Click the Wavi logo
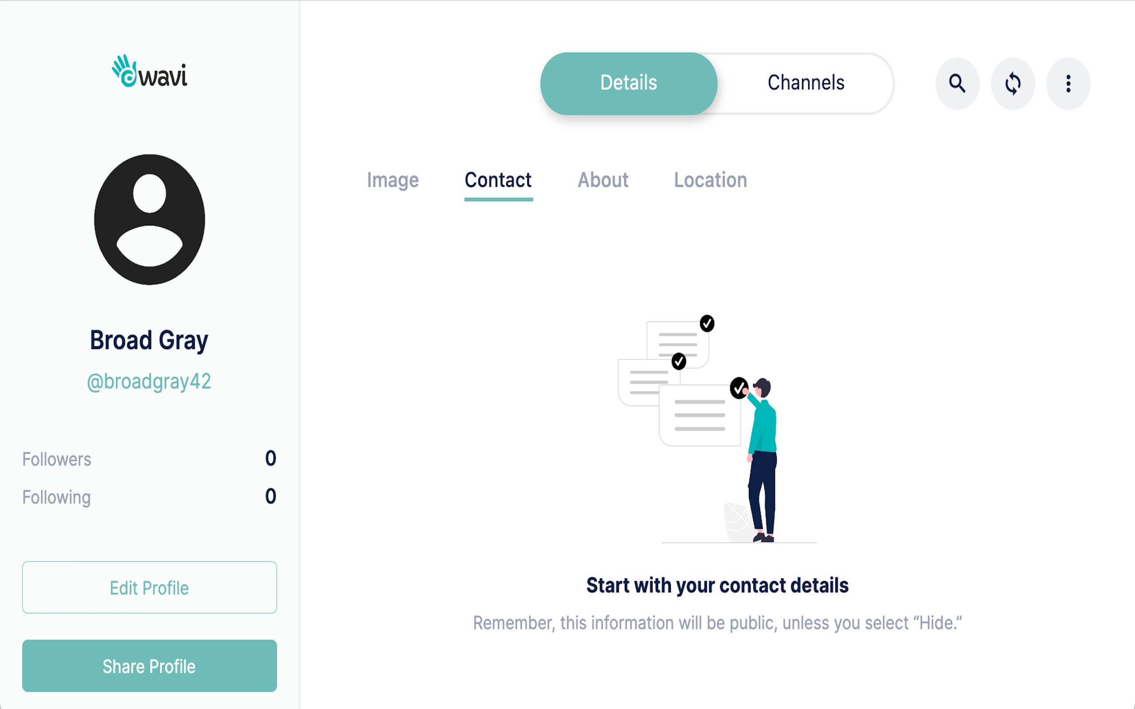 [x=149, y=72]
